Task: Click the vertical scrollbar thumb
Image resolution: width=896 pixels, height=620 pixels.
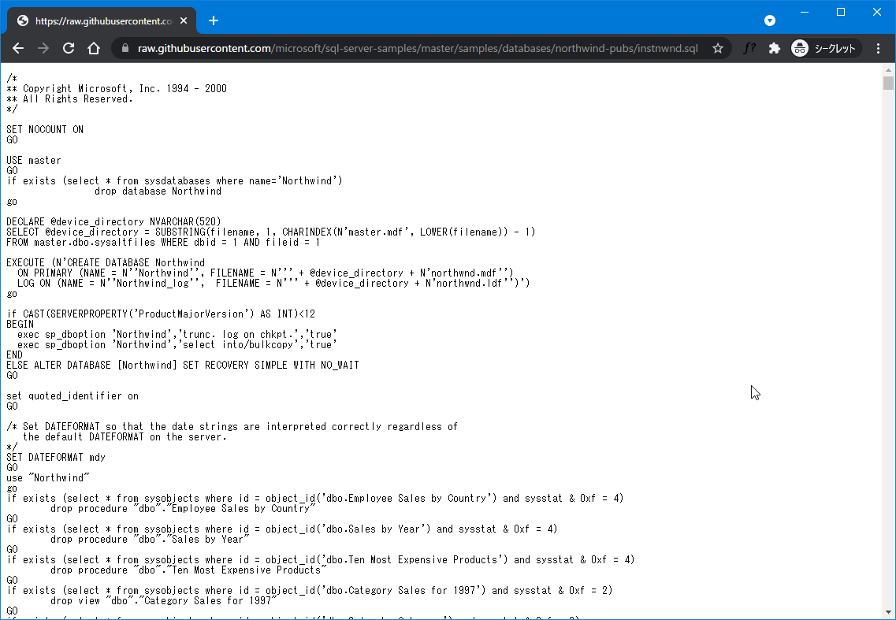Action: tap(888, 83)
